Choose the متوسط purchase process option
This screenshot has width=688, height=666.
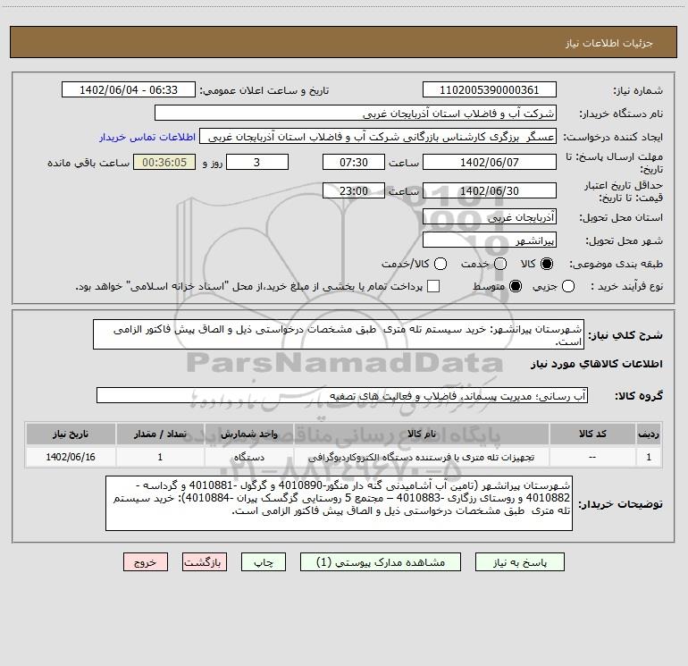[x=516, y=286]
